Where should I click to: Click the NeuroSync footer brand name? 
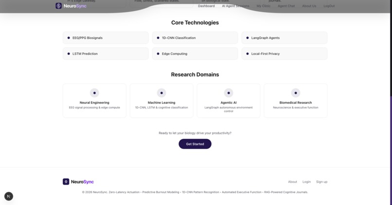click(x=82, y=182)
